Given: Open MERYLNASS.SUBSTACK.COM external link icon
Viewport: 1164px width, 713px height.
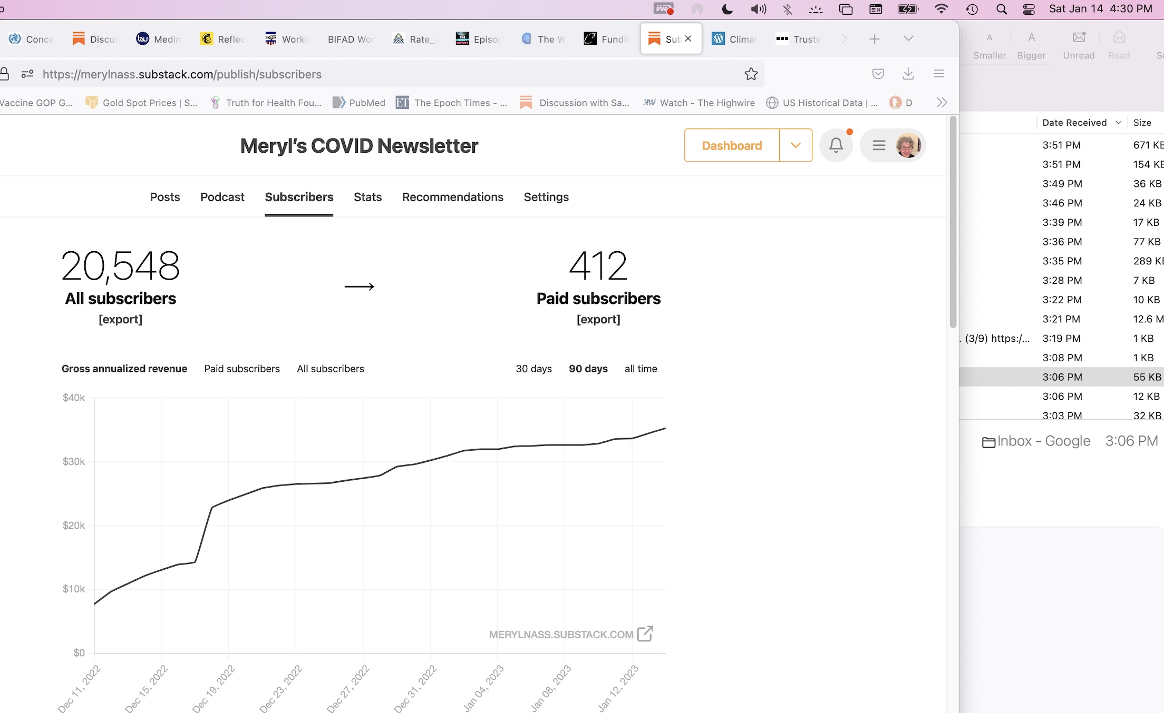Looking at the screenshot, I should pos(645,633).
